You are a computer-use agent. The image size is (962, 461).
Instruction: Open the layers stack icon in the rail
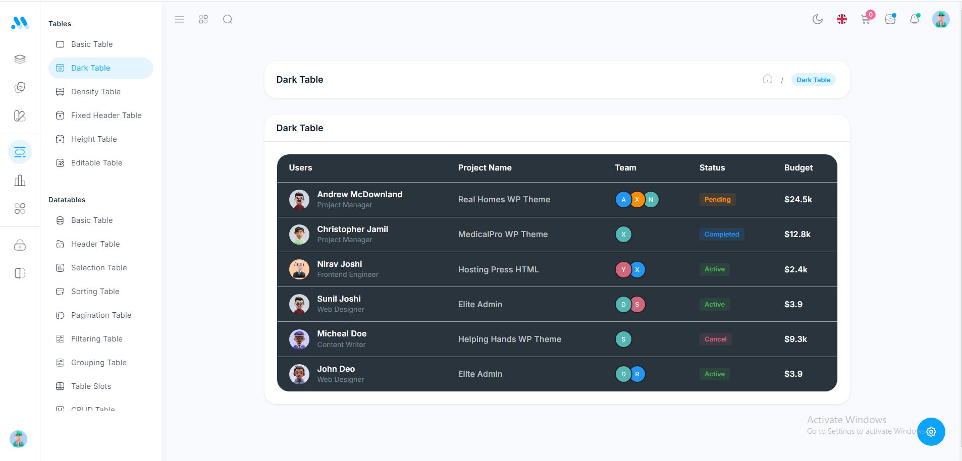[20, 59]
